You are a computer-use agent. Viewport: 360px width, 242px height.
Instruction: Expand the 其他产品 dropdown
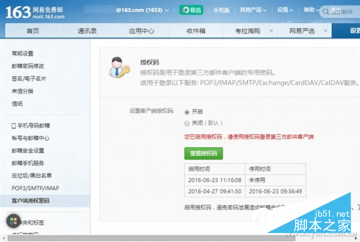253,10
